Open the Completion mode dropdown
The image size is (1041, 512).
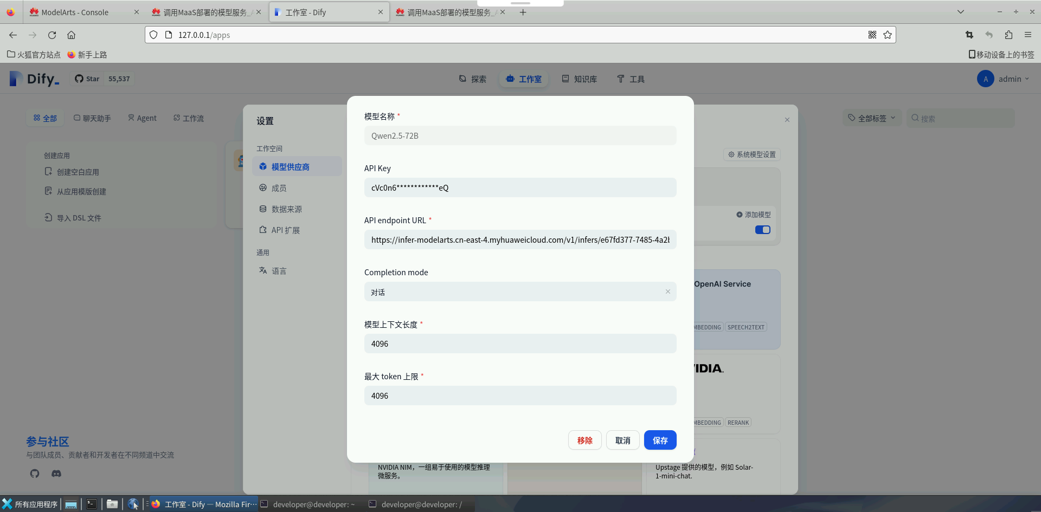(520, 291)
